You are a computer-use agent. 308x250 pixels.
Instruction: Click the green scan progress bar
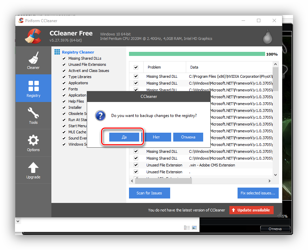(197, 54)
